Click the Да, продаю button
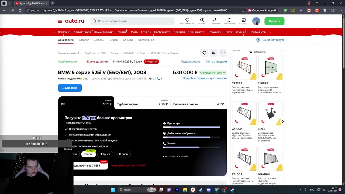 tap(70, 88)
